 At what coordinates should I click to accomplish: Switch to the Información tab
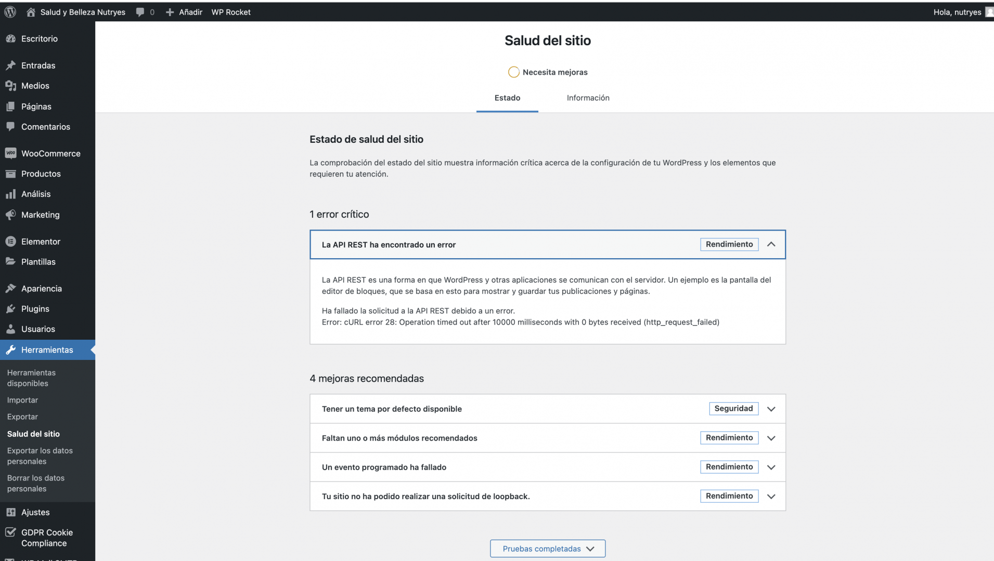tap(588, 98)
